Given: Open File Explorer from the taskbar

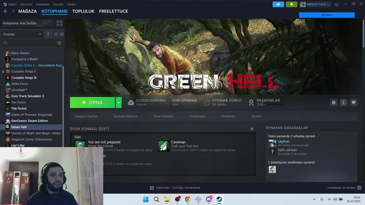Looking at the screenshot, I should tap(167, 199).
